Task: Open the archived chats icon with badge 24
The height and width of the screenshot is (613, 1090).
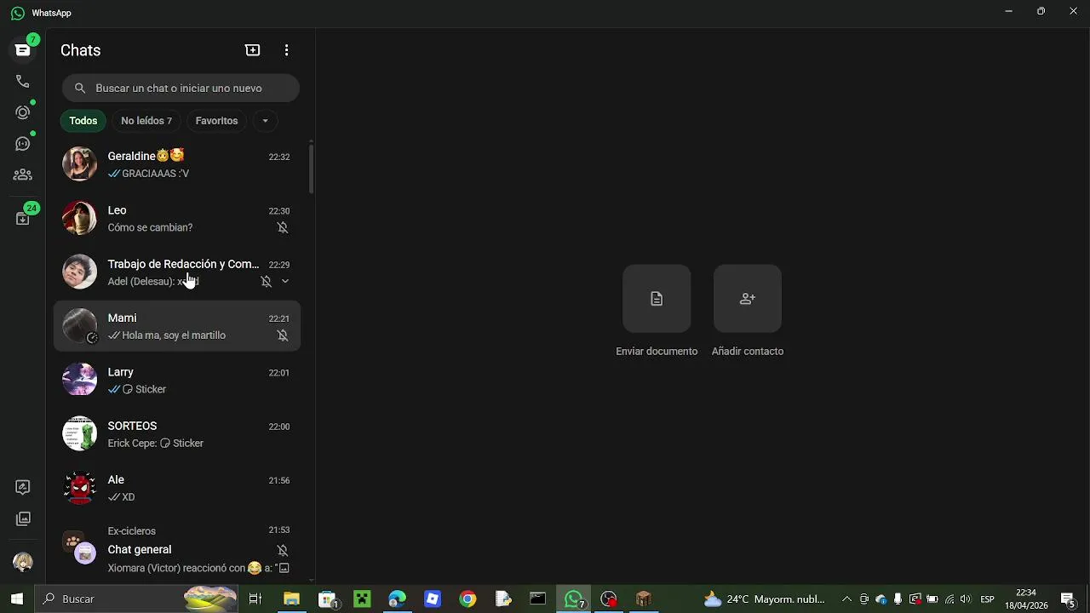Action: [23, 218]
